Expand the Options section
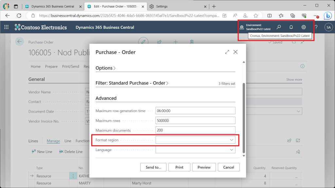This screenshot has height=188, width=335. point(106,68)
